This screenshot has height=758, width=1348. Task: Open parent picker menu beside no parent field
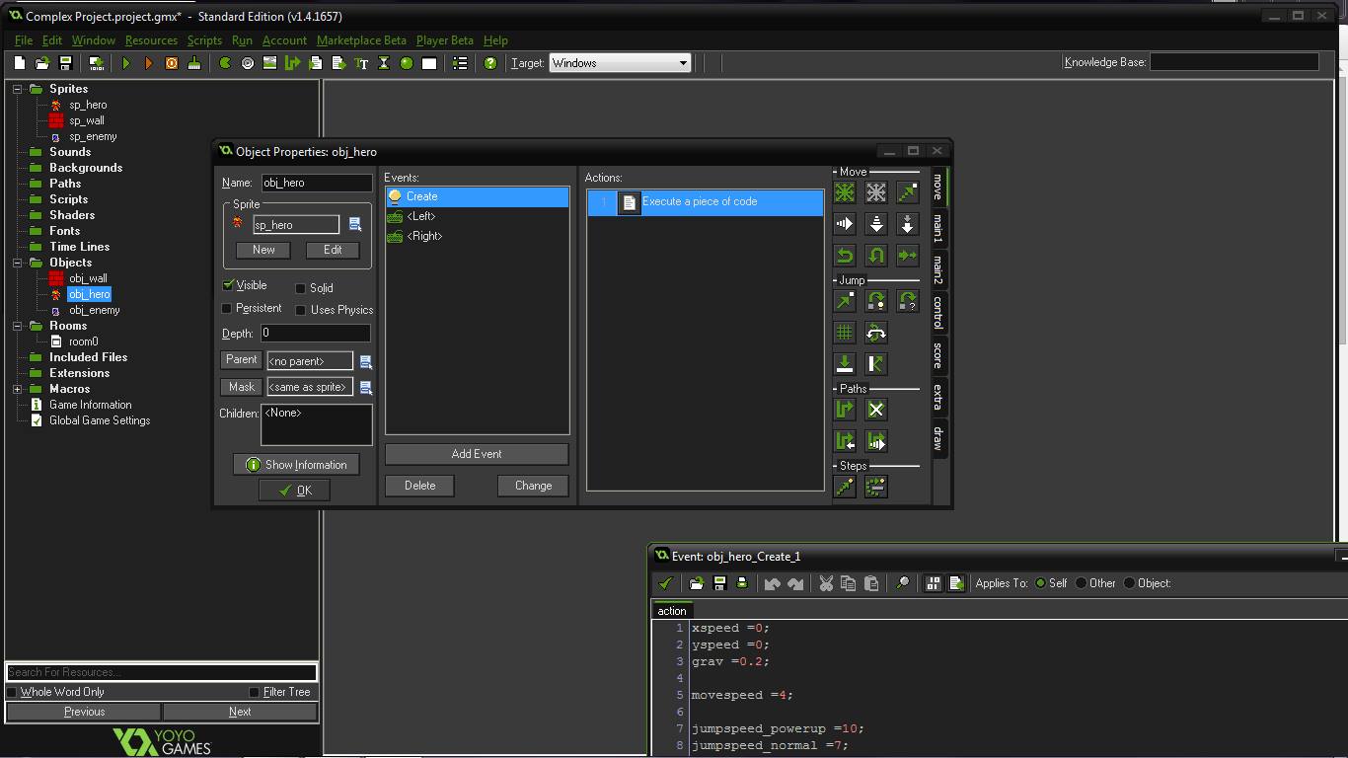[365, 362]
